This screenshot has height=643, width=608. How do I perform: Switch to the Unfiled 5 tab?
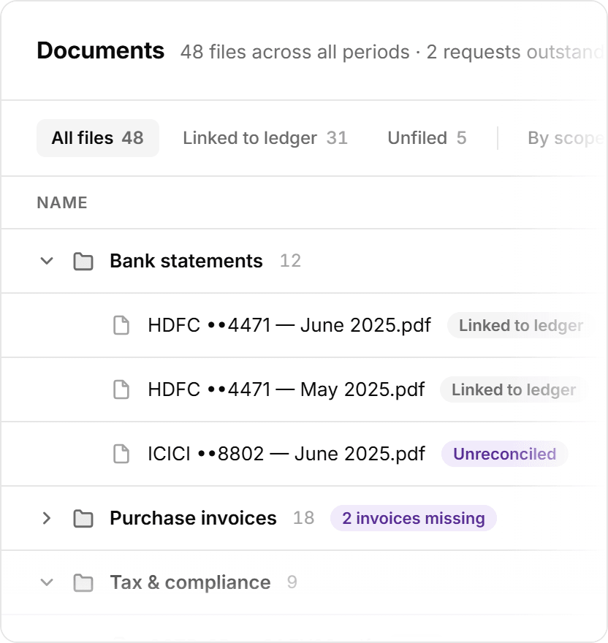(427, 138)
